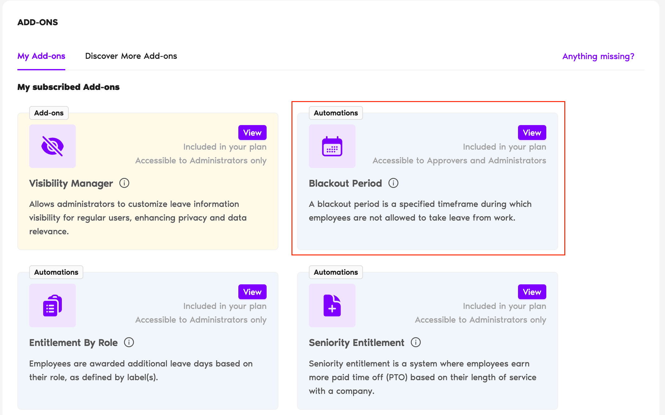Click the Automations badge on Seniority Entitlement
The width and height of the screenshot is (665, 415).
click(x=336, y=272)
